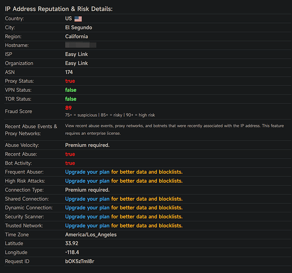Viewport: 292px width, 273px height.
Task: Click the fraud score legend text
Action: (x=110, y=115)
